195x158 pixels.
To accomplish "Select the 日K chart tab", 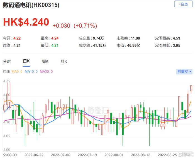I will pos(26,61).
